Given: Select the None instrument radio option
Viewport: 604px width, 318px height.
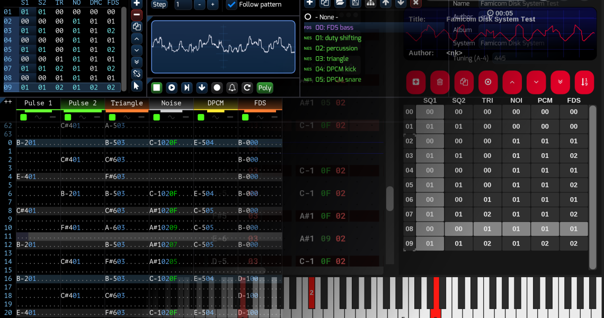Looking at the screenshot, I should (307, 17).
